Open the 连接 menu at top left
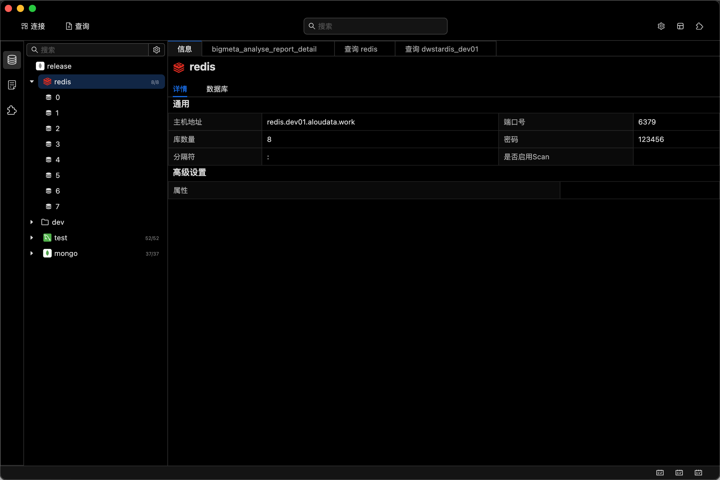This screenshot has height=480, width=720. pos(33,26)
